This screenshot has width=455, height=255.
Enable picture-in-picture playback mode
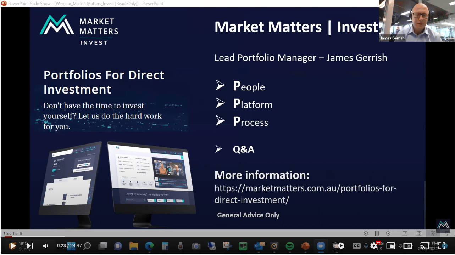click(x=407, y=246)
